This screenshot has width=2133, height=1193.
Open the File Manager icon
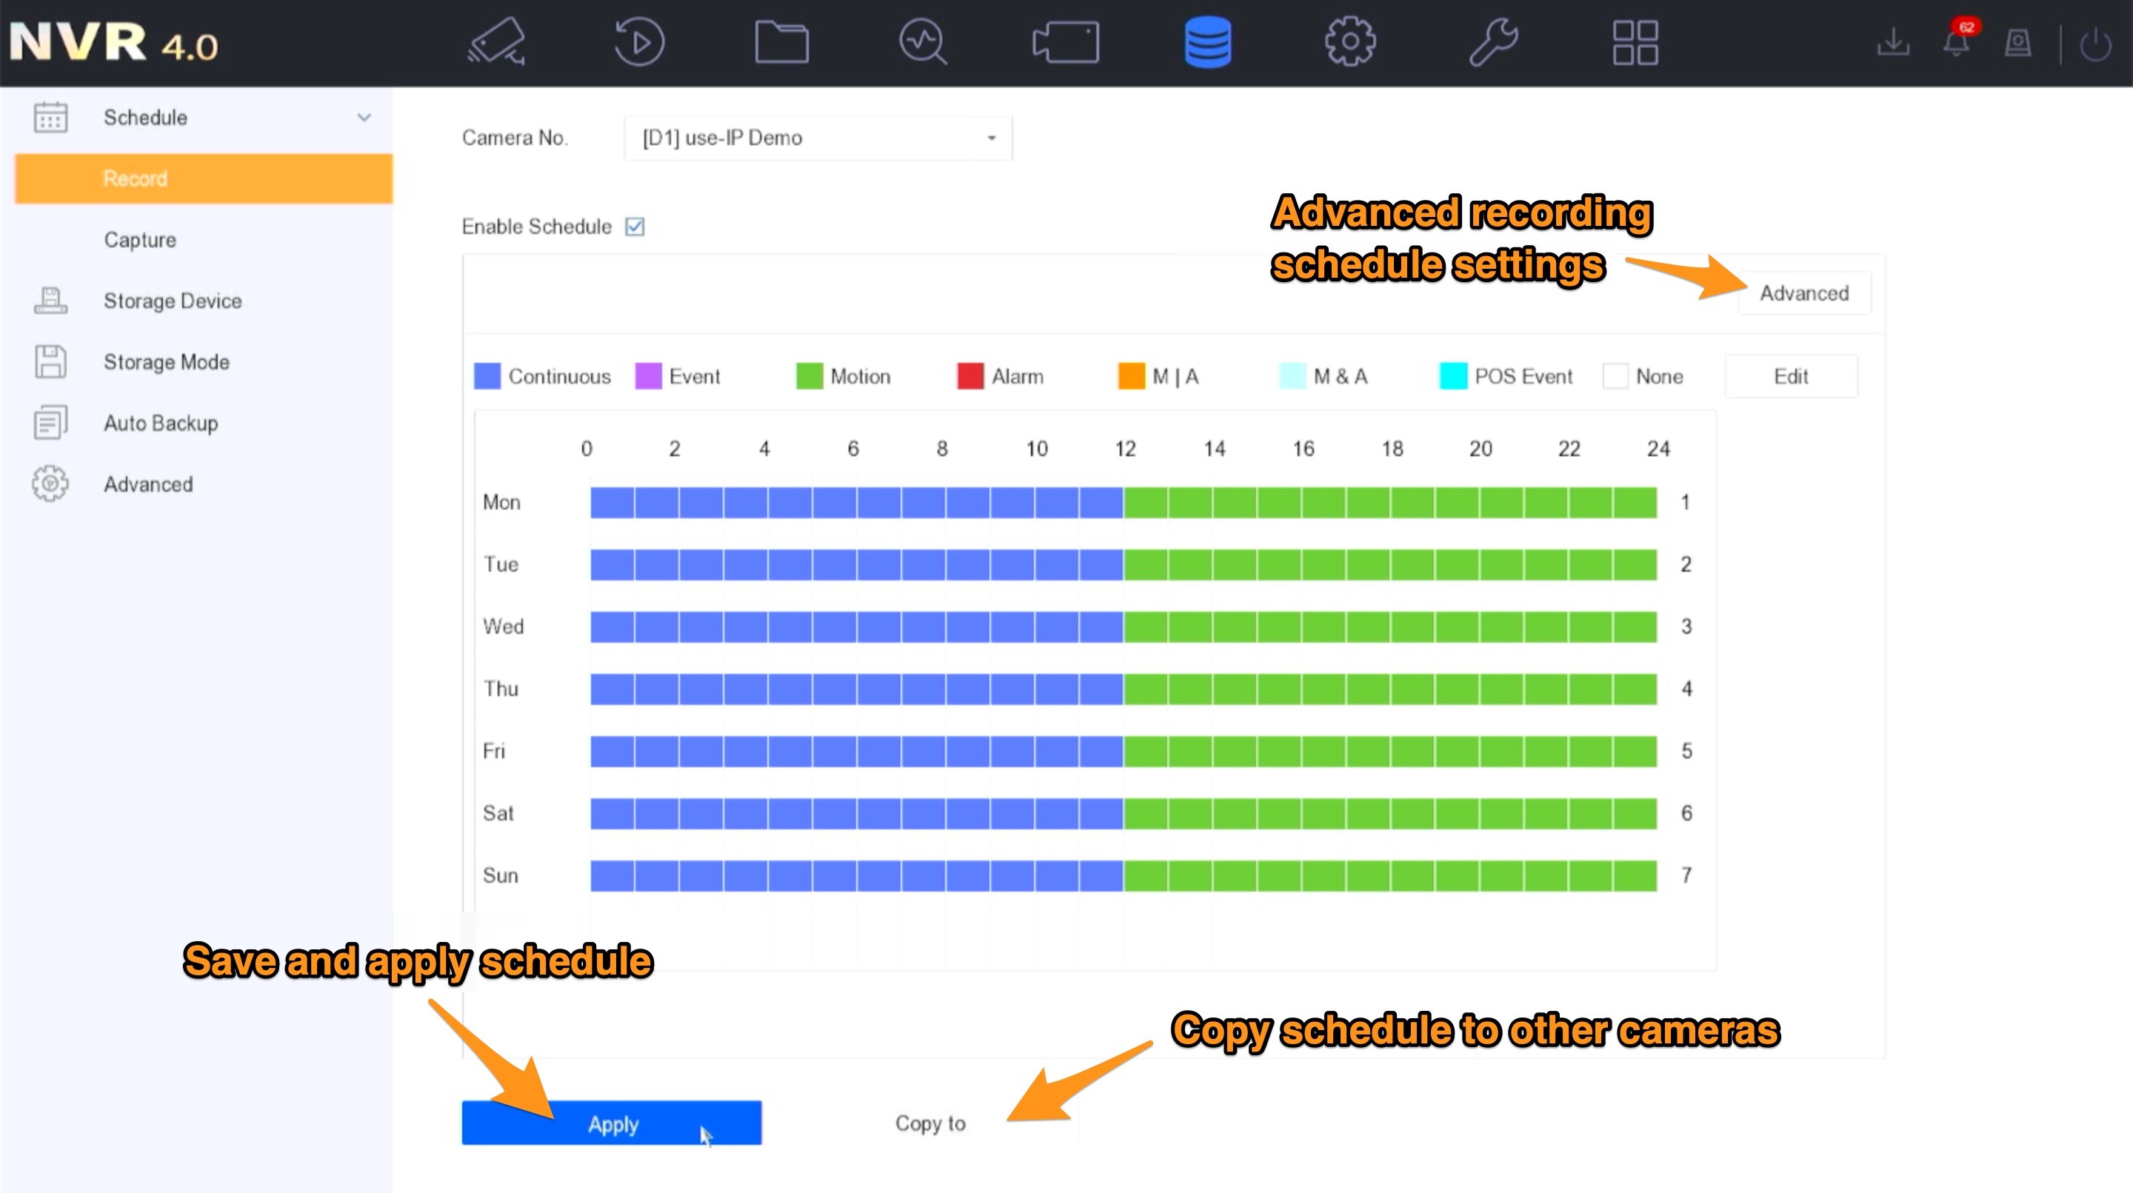782,42
